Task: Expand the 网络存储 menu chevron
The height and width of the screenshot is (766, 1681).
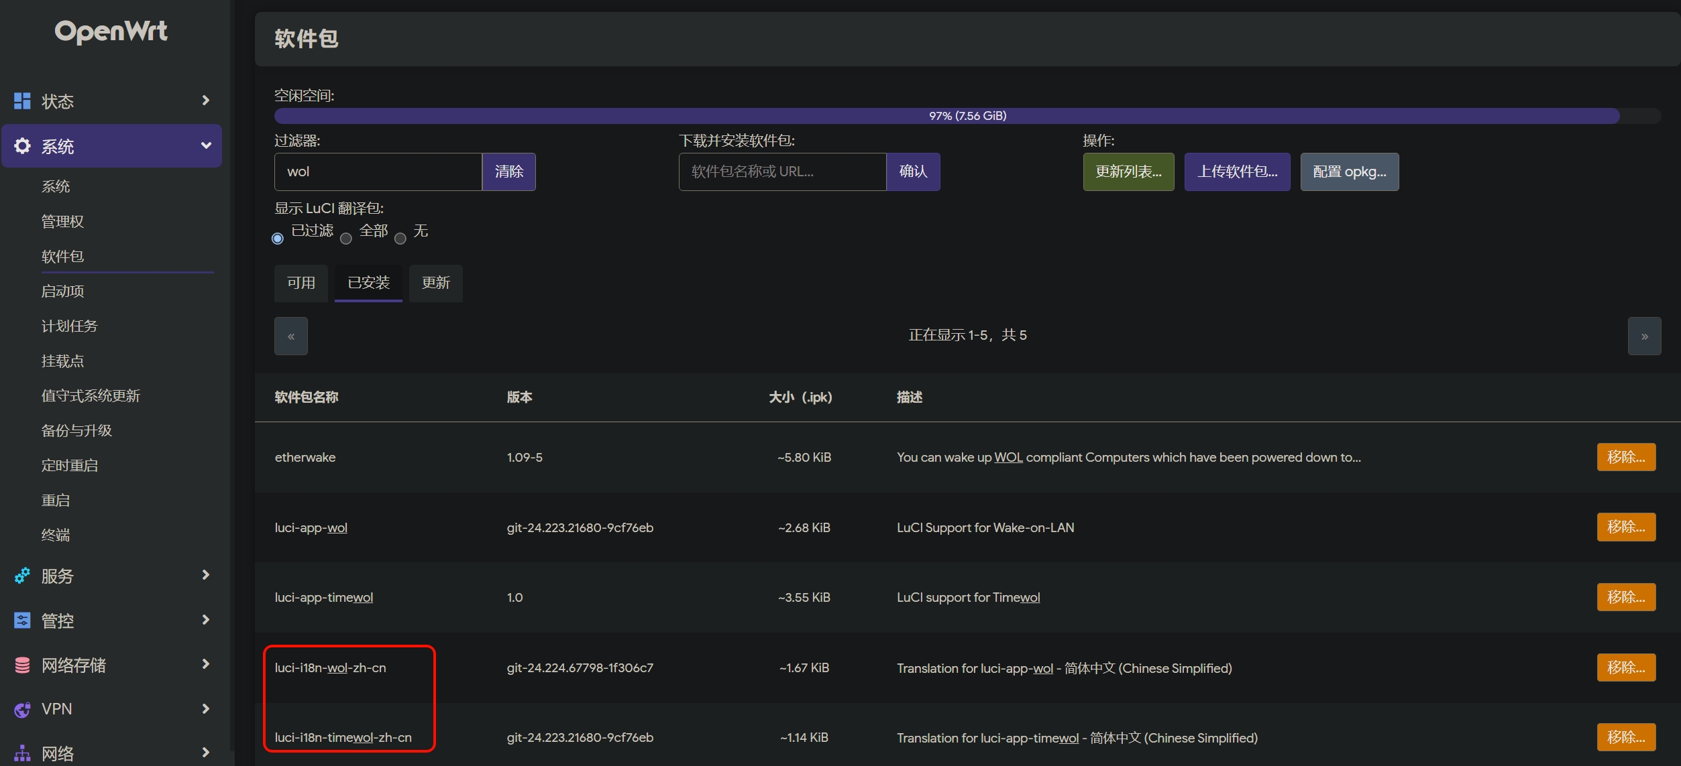Action: [x=206, y=664]
